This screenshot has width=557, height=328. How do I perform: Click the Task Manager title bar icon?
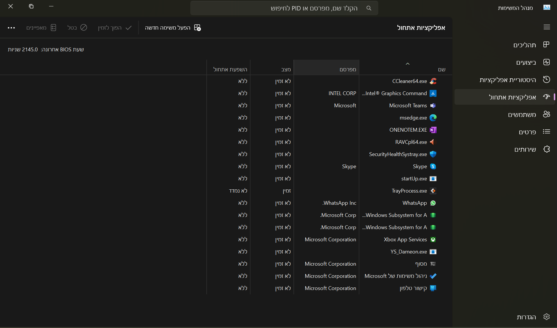(x=547, y=8)
